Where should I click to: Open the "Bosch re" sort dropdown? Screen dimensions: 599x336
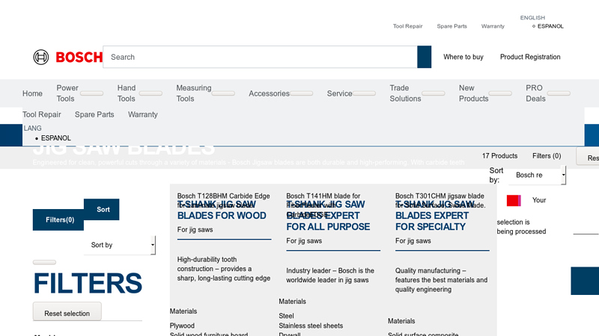[x=538, y=175]
